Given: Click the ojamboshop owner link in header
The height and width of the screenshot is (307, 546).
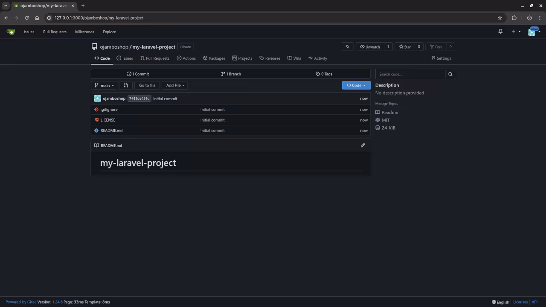Looking at the screenshot, I should (x=114, y=47).
